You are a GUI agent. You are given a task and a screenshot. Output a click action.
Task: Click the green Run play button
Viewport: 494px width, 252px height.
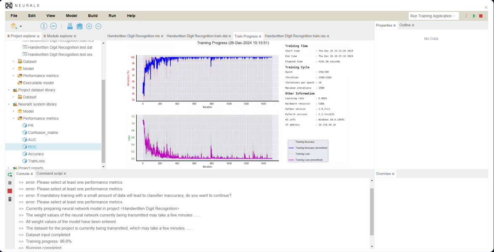pos(474,16)
